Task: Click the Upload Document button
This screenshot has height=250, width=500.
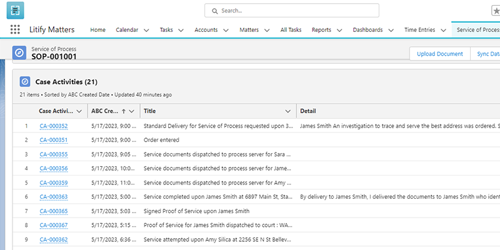Action: tap(441, 54)
